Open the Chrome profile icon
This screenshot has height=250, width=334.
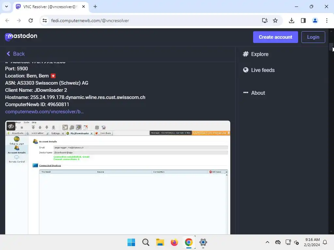[315, 21]
